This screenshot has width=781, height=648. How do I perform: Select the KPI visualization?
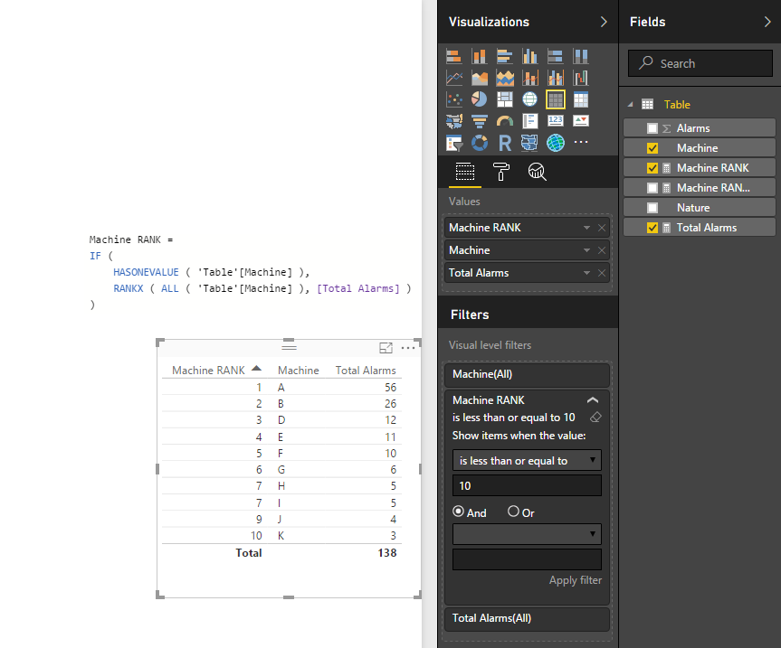581,121
